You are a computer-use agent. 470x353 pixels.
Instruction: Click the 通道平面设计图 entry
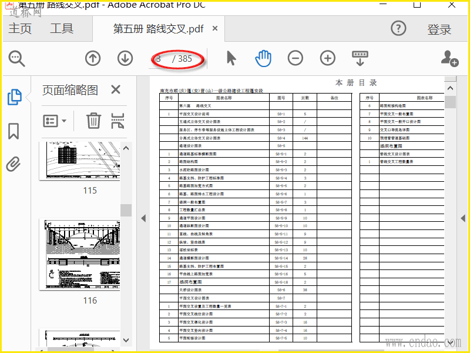pos(192,218)
